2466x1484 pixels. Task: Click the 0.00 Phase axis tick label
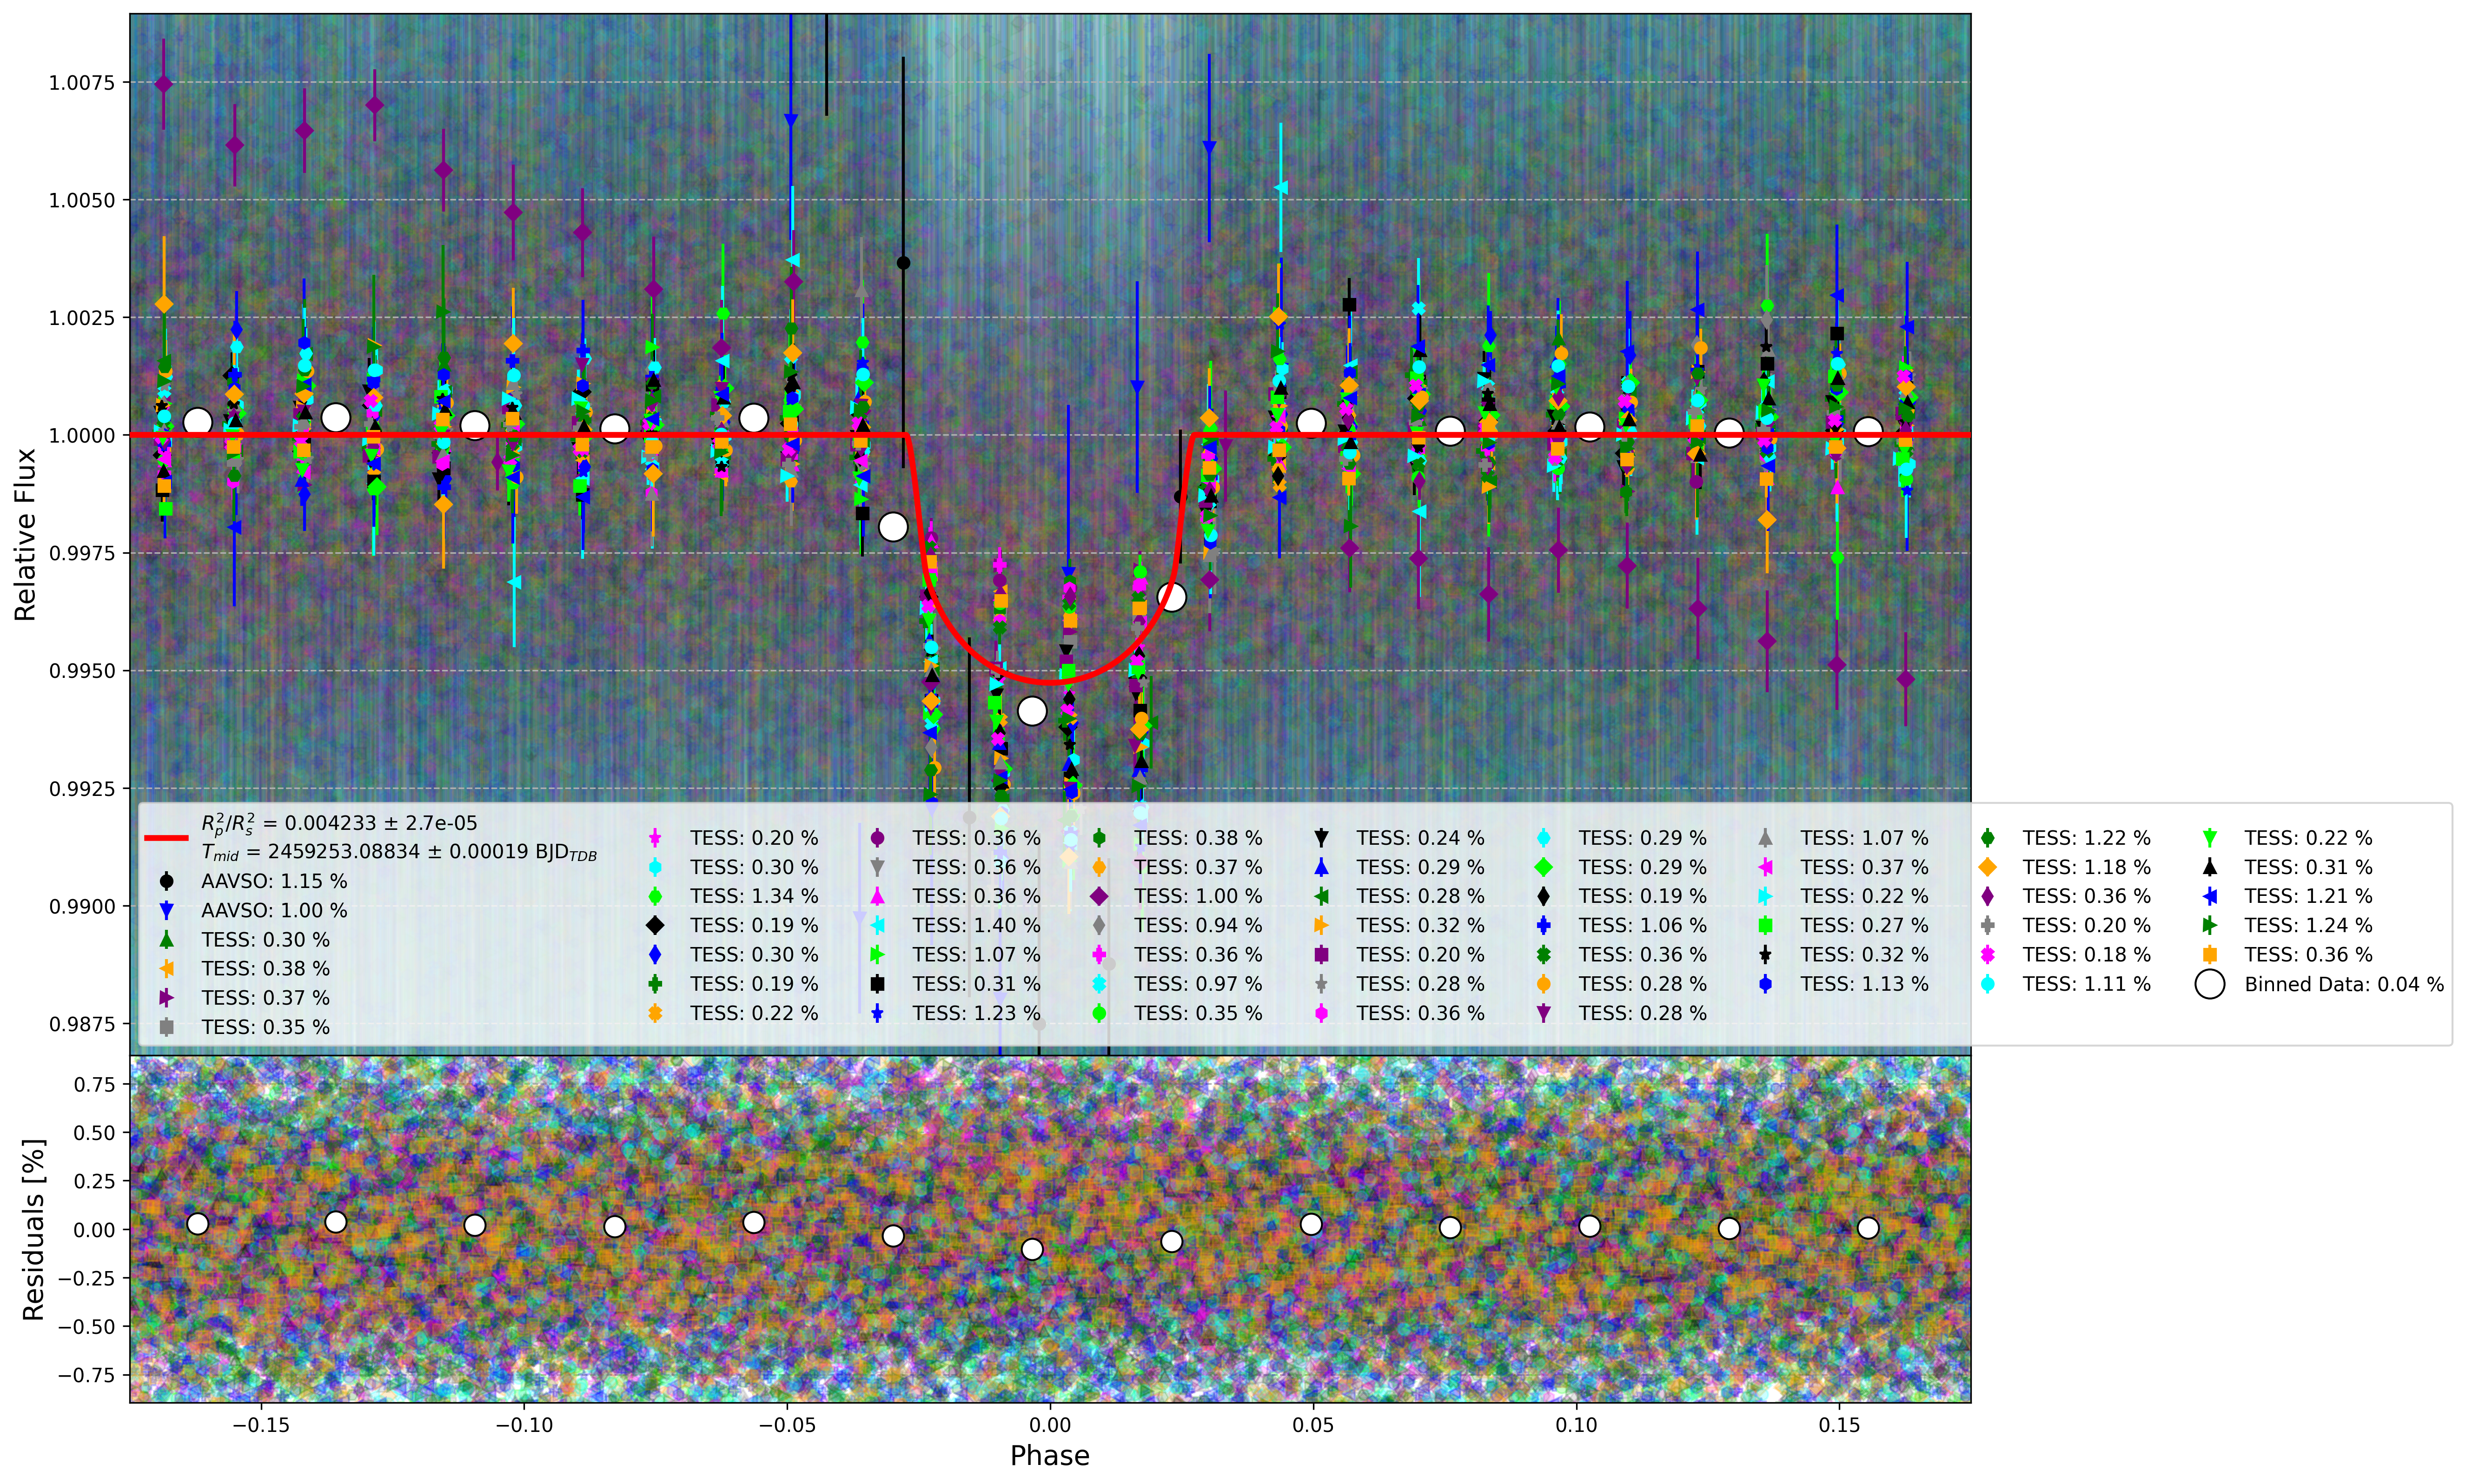[1050, 1425]
